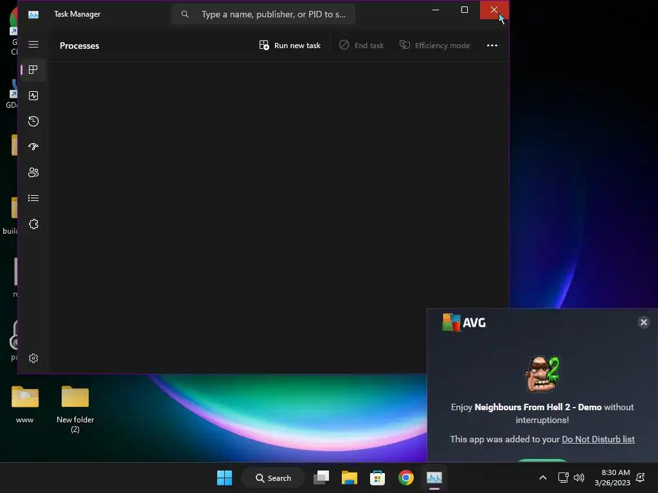Dismiss the AVG notification popup
Image resolution: width=658 pixels, height=493 pixels.
[x=643, y=322]
